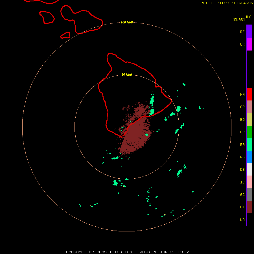The image size is (254, 254).
Task: Click the DS white legend swatch
Action: pos(249,169)
